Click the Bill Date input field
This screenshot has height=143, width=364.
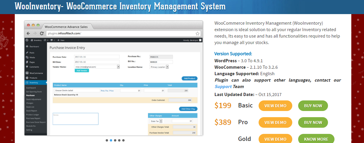[97, 62]
